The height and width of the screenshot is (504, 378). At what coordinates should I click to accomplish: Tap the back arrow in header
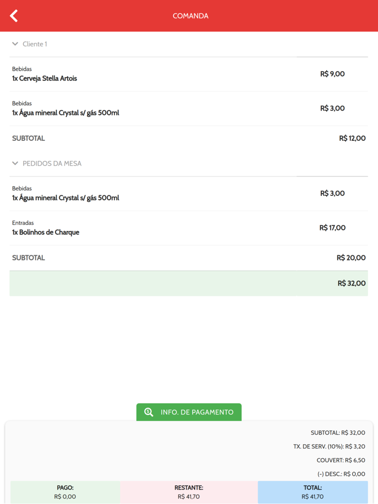tap(14, 16)
